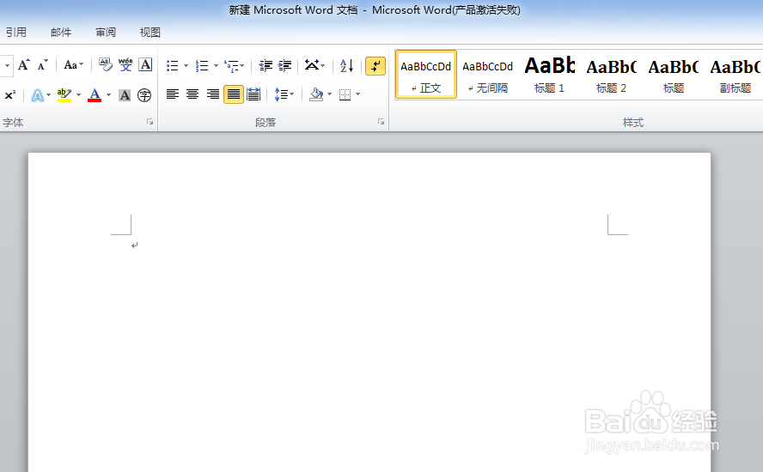Screen dimensions: 763x472
Task: Decrease paragraph indent
Action: coord(266,65)
